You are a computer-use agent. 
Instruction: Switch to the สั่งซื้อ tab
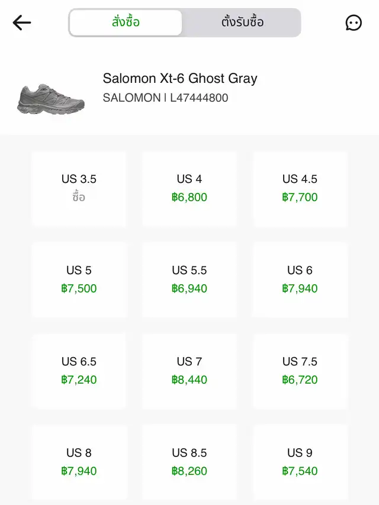point(126,22)
